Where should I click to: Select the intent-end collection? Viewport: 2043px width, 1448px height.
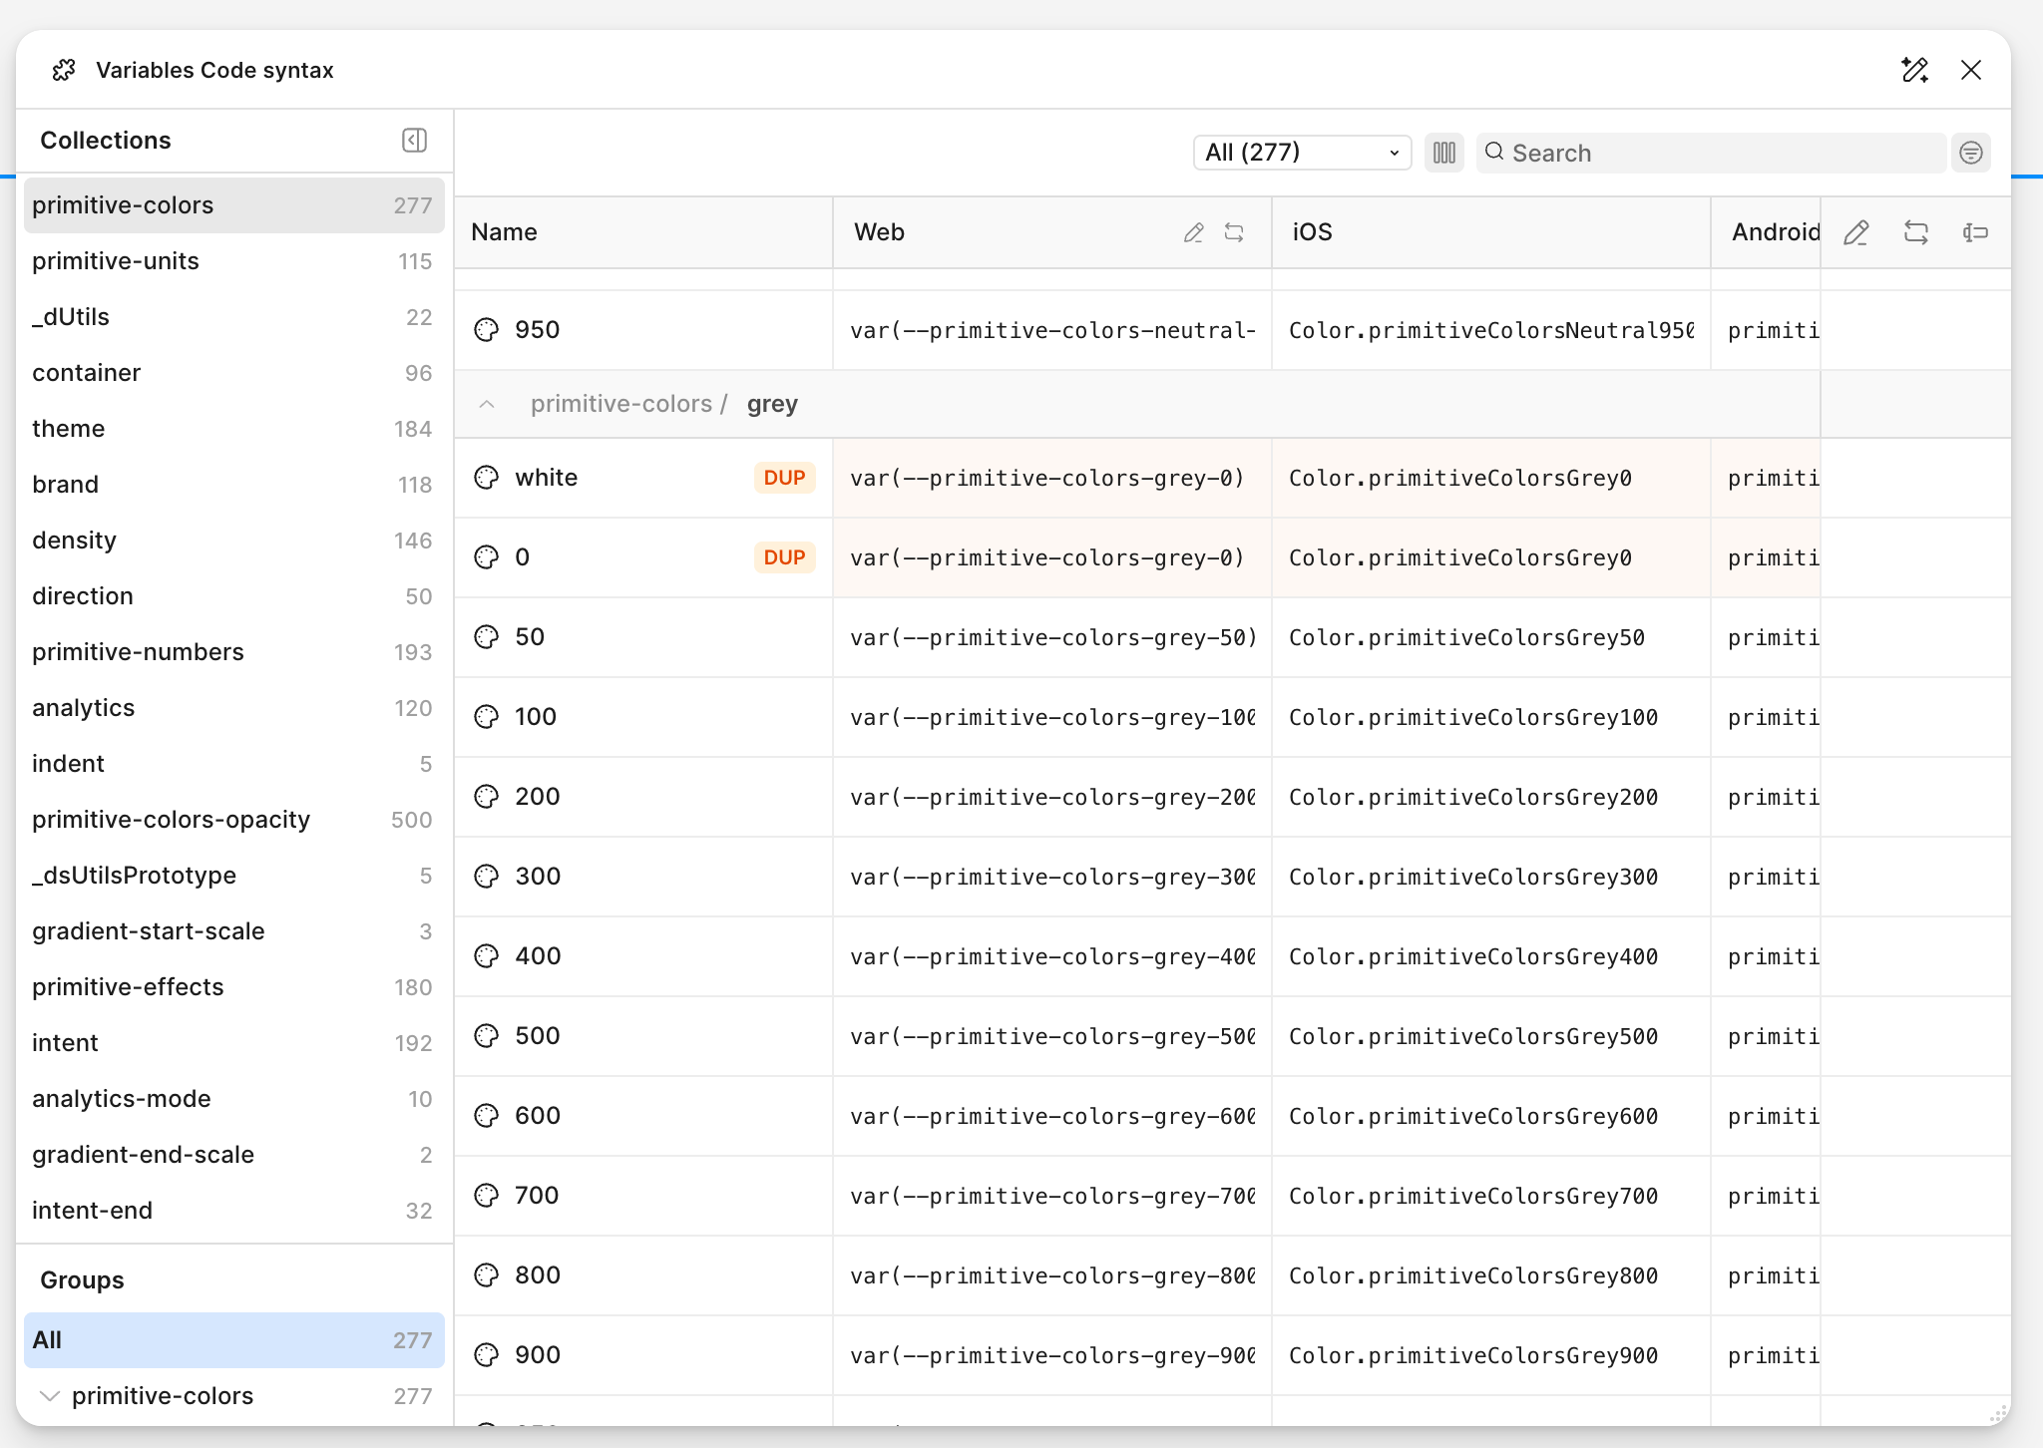point(234,1211)
